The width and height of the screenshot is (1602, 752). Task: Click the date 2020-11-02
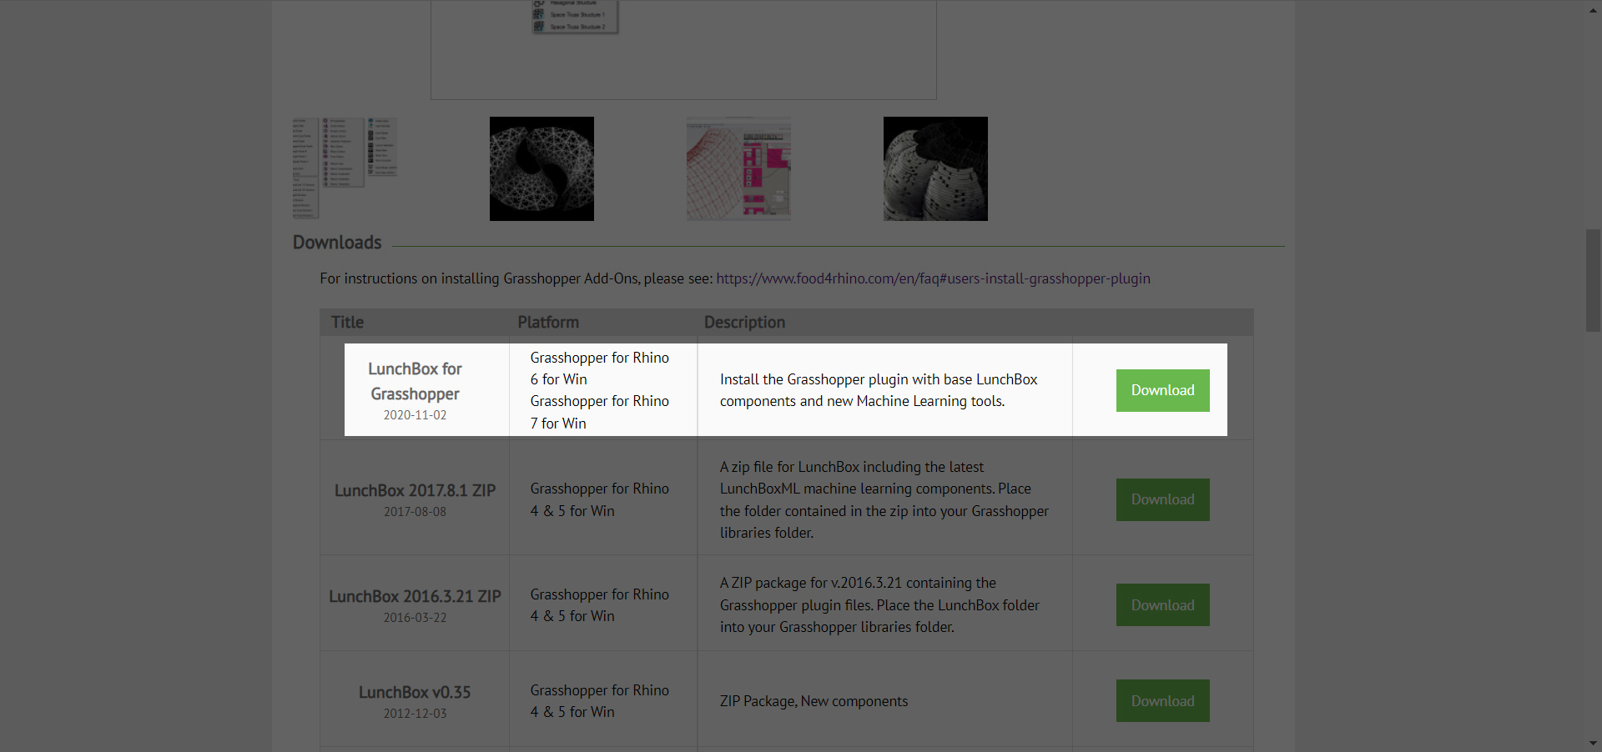point(415,415)
